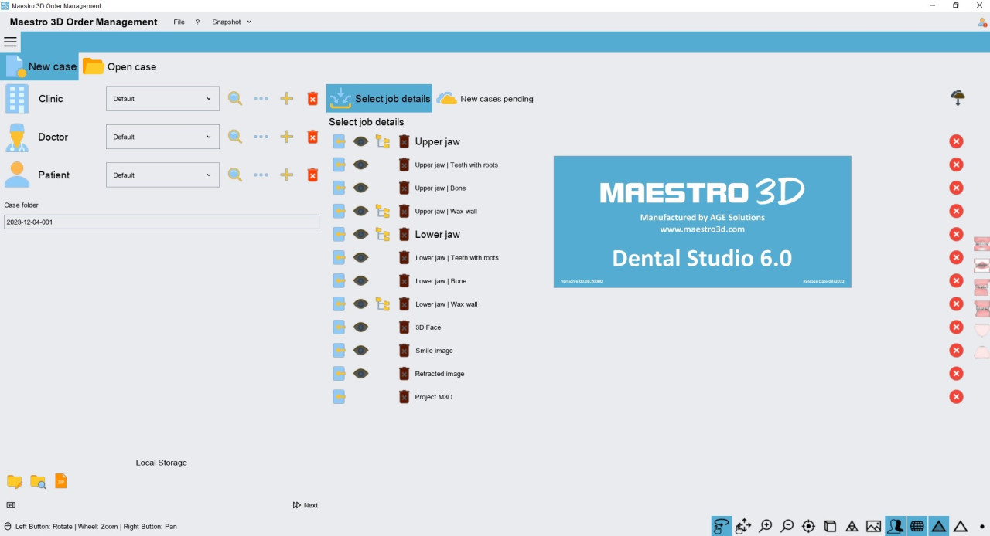This screenshot has height=536, width=990.
Task: Click the cloud download icon top right
Action: [958, 98]
